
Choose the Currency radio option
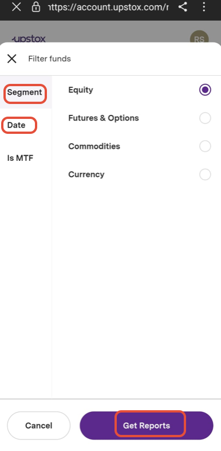(205, 174)
